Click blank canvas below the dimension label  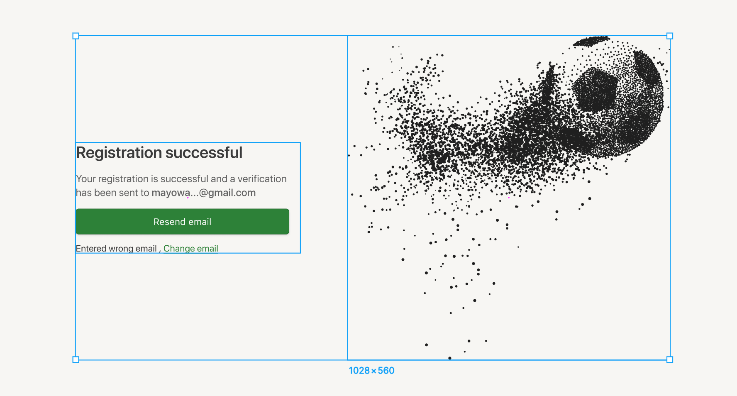[x=371, y=387]
